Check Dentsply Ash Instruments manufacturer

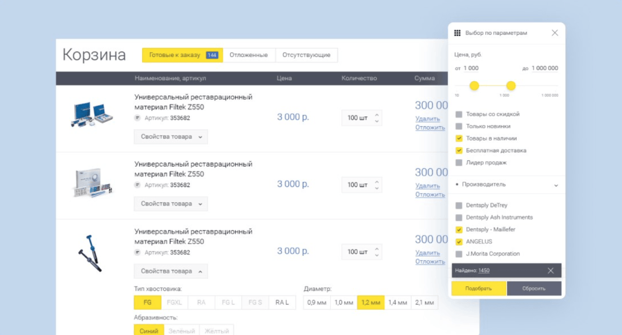(459, 217)
